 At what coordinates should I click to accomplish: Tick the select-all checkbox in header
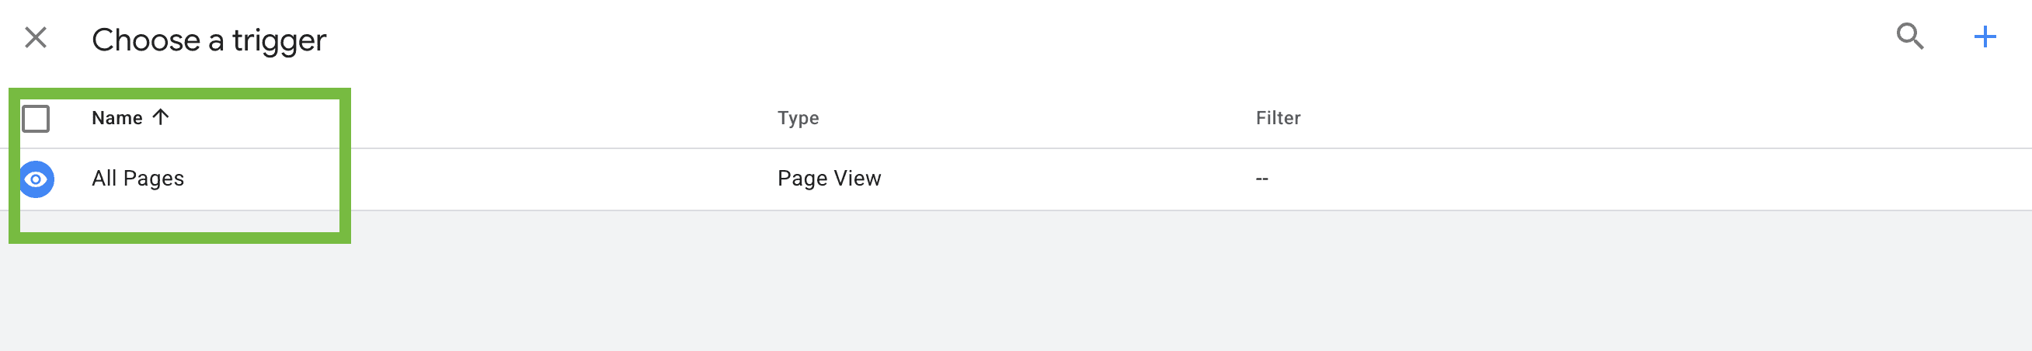[x=37, y=118]
